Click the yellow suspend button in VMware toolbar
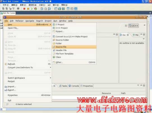This screenshot has height=113, width=152. pos(28,9)
